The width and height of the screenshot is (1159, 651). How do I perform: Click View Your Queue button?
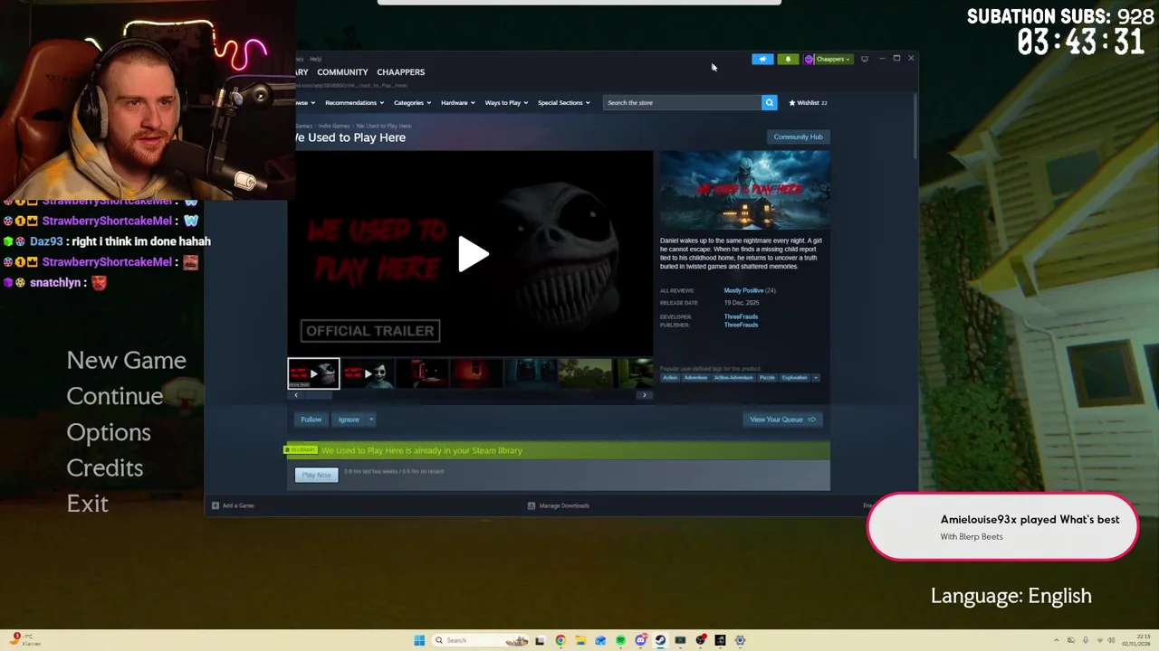pos(782,420)
